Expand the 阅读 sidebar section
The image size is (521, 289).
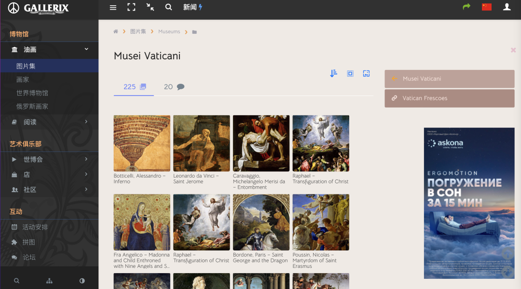pos(49,122)
